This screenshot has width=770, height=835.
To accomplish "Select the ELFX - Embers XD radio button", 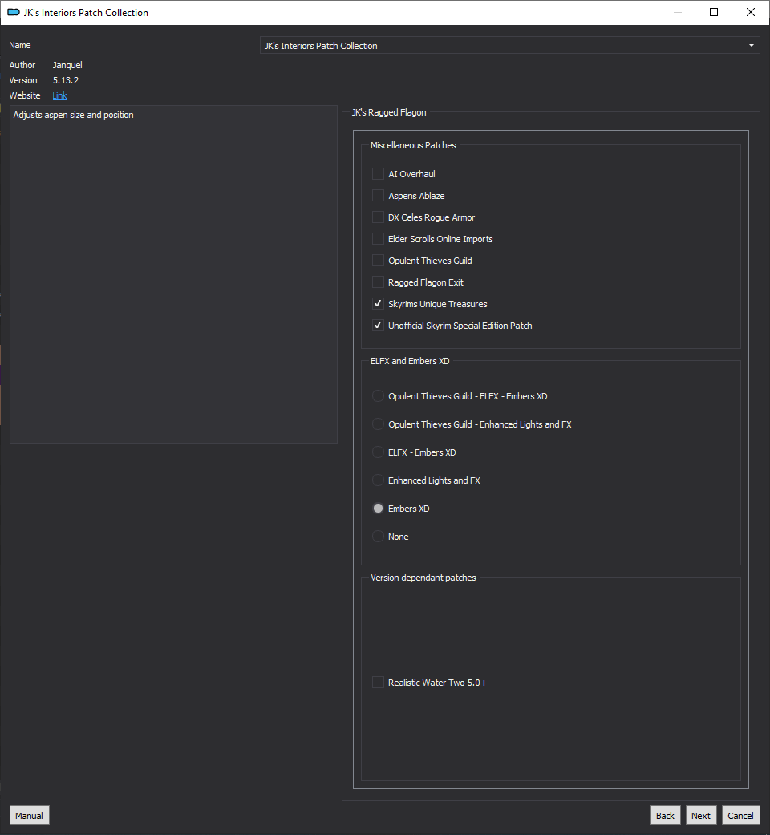I will (378, 452).
